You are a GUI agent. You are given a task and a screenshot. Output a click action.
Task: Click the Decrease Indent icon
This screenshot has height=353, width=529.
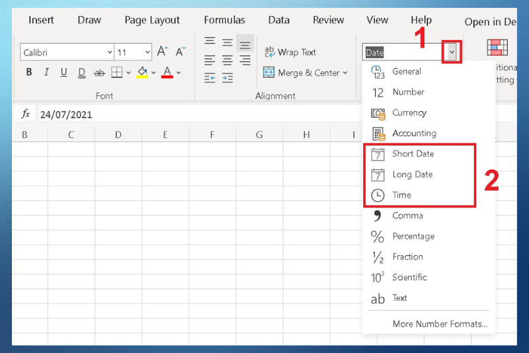(210, 78)
